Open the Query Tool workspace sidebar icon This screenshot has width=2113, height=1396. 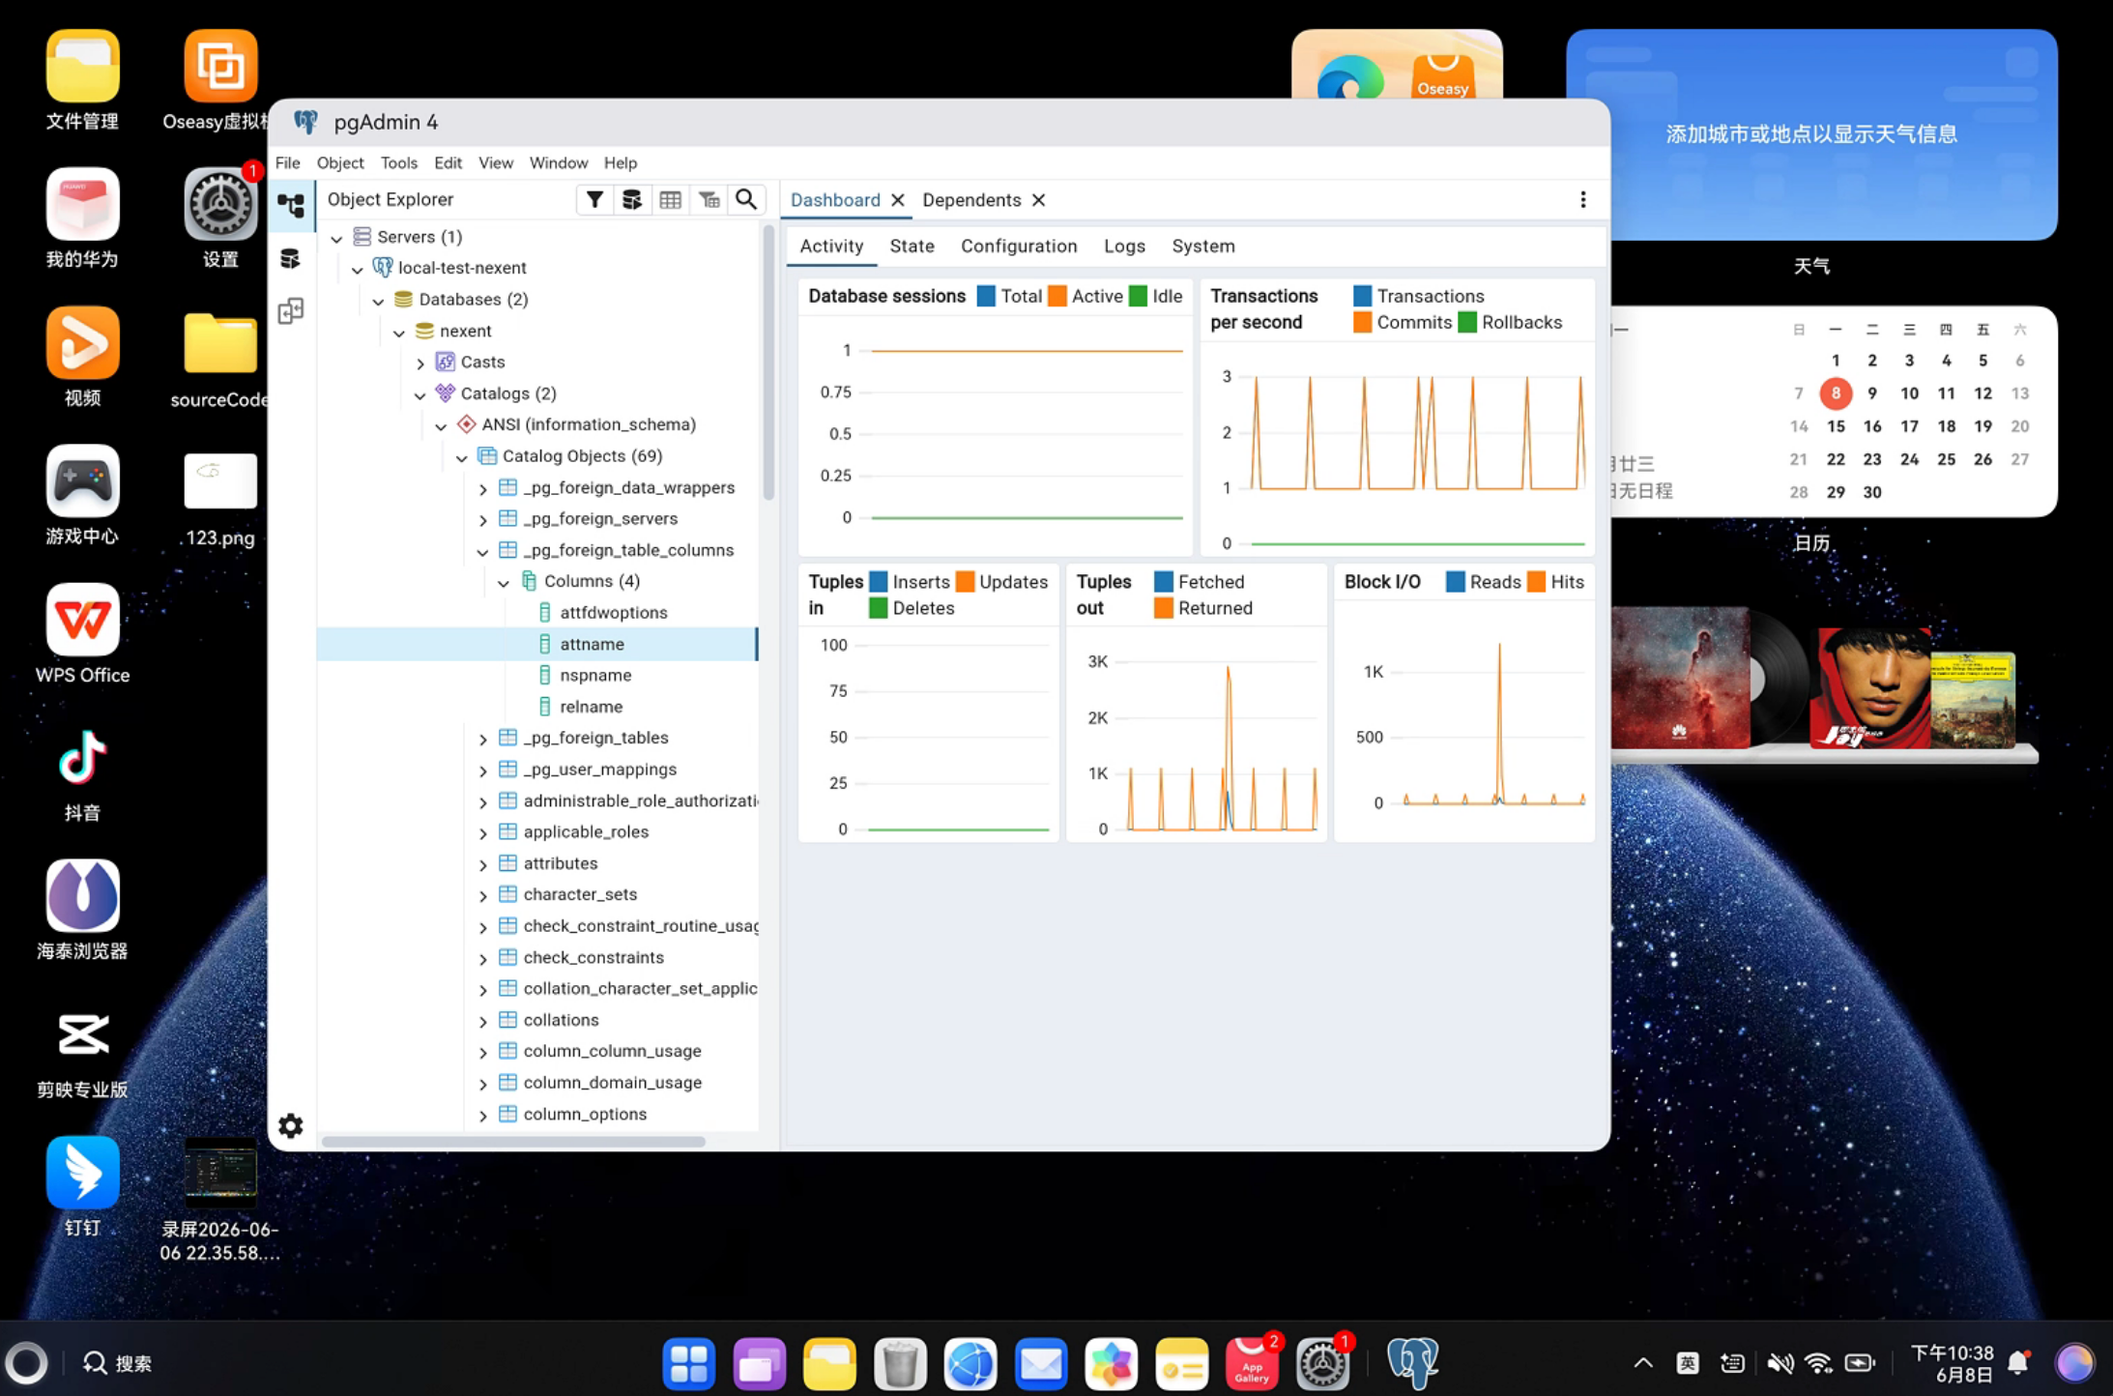[291, 258]
